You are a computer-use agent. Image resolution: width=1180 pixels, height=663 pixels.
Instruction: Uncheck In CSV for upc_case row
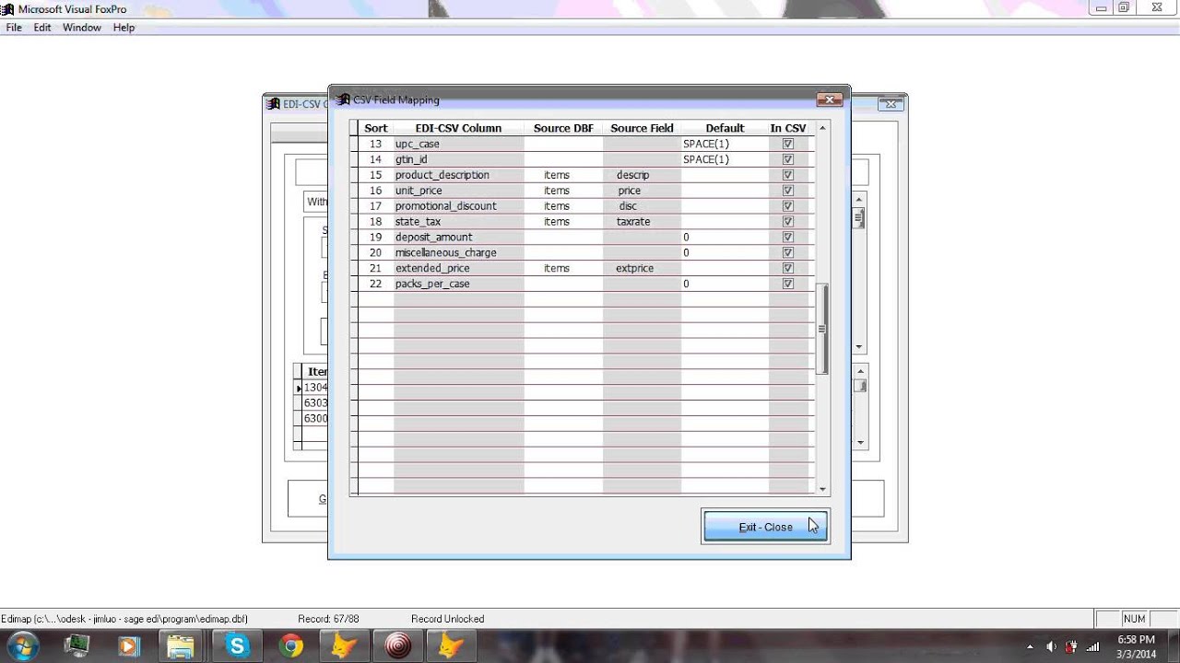788,145
